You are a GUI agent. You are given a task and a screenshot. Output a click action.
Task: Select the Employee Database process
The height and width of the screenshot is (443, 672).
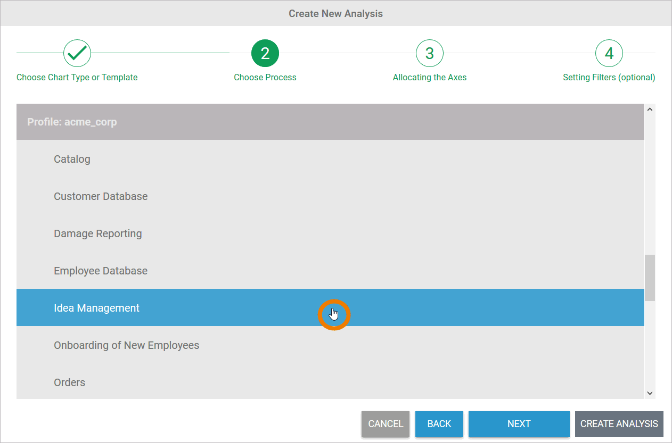point(101,271)
